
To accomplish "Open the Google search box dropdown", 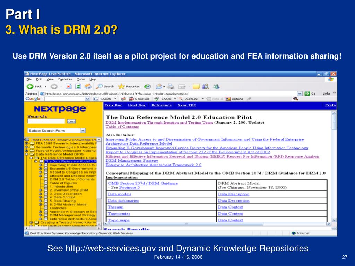I will pyautogui.click(x=87, y=99).
